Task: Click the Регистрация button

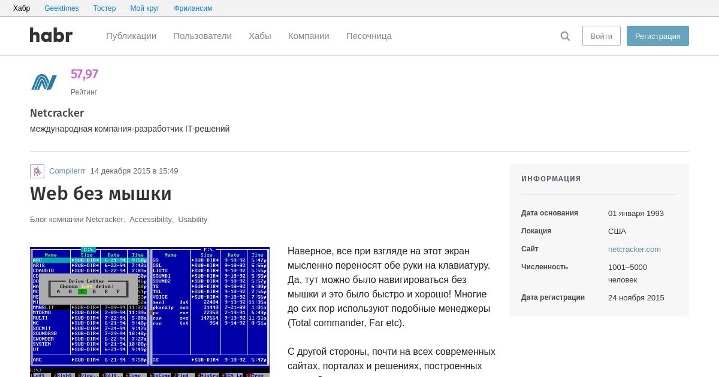Action: [x=658, y=36]
